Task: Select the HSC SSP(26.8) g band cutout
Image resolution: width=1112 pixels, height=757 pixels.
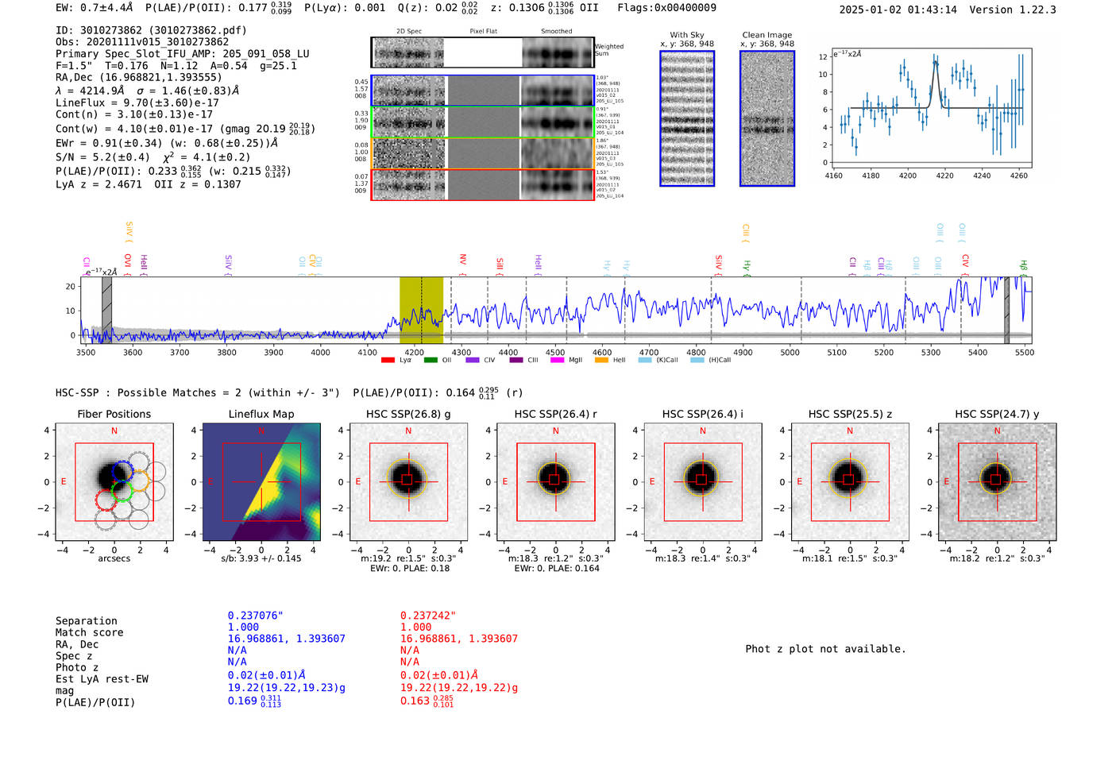Action: (x=408, y=481)
